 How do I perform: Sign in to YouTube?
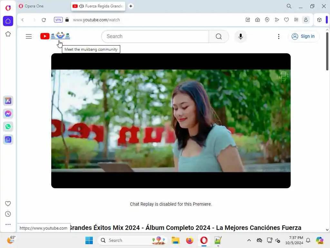pos(303,36)
